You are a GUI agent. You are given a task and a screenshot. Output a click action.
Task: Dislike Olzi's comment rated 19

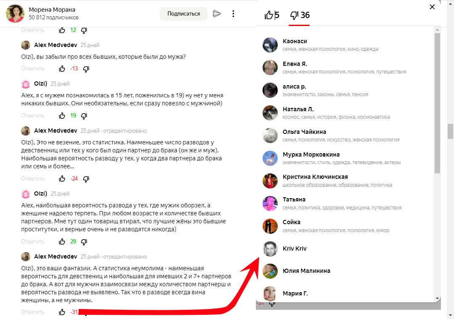[84, 116]
